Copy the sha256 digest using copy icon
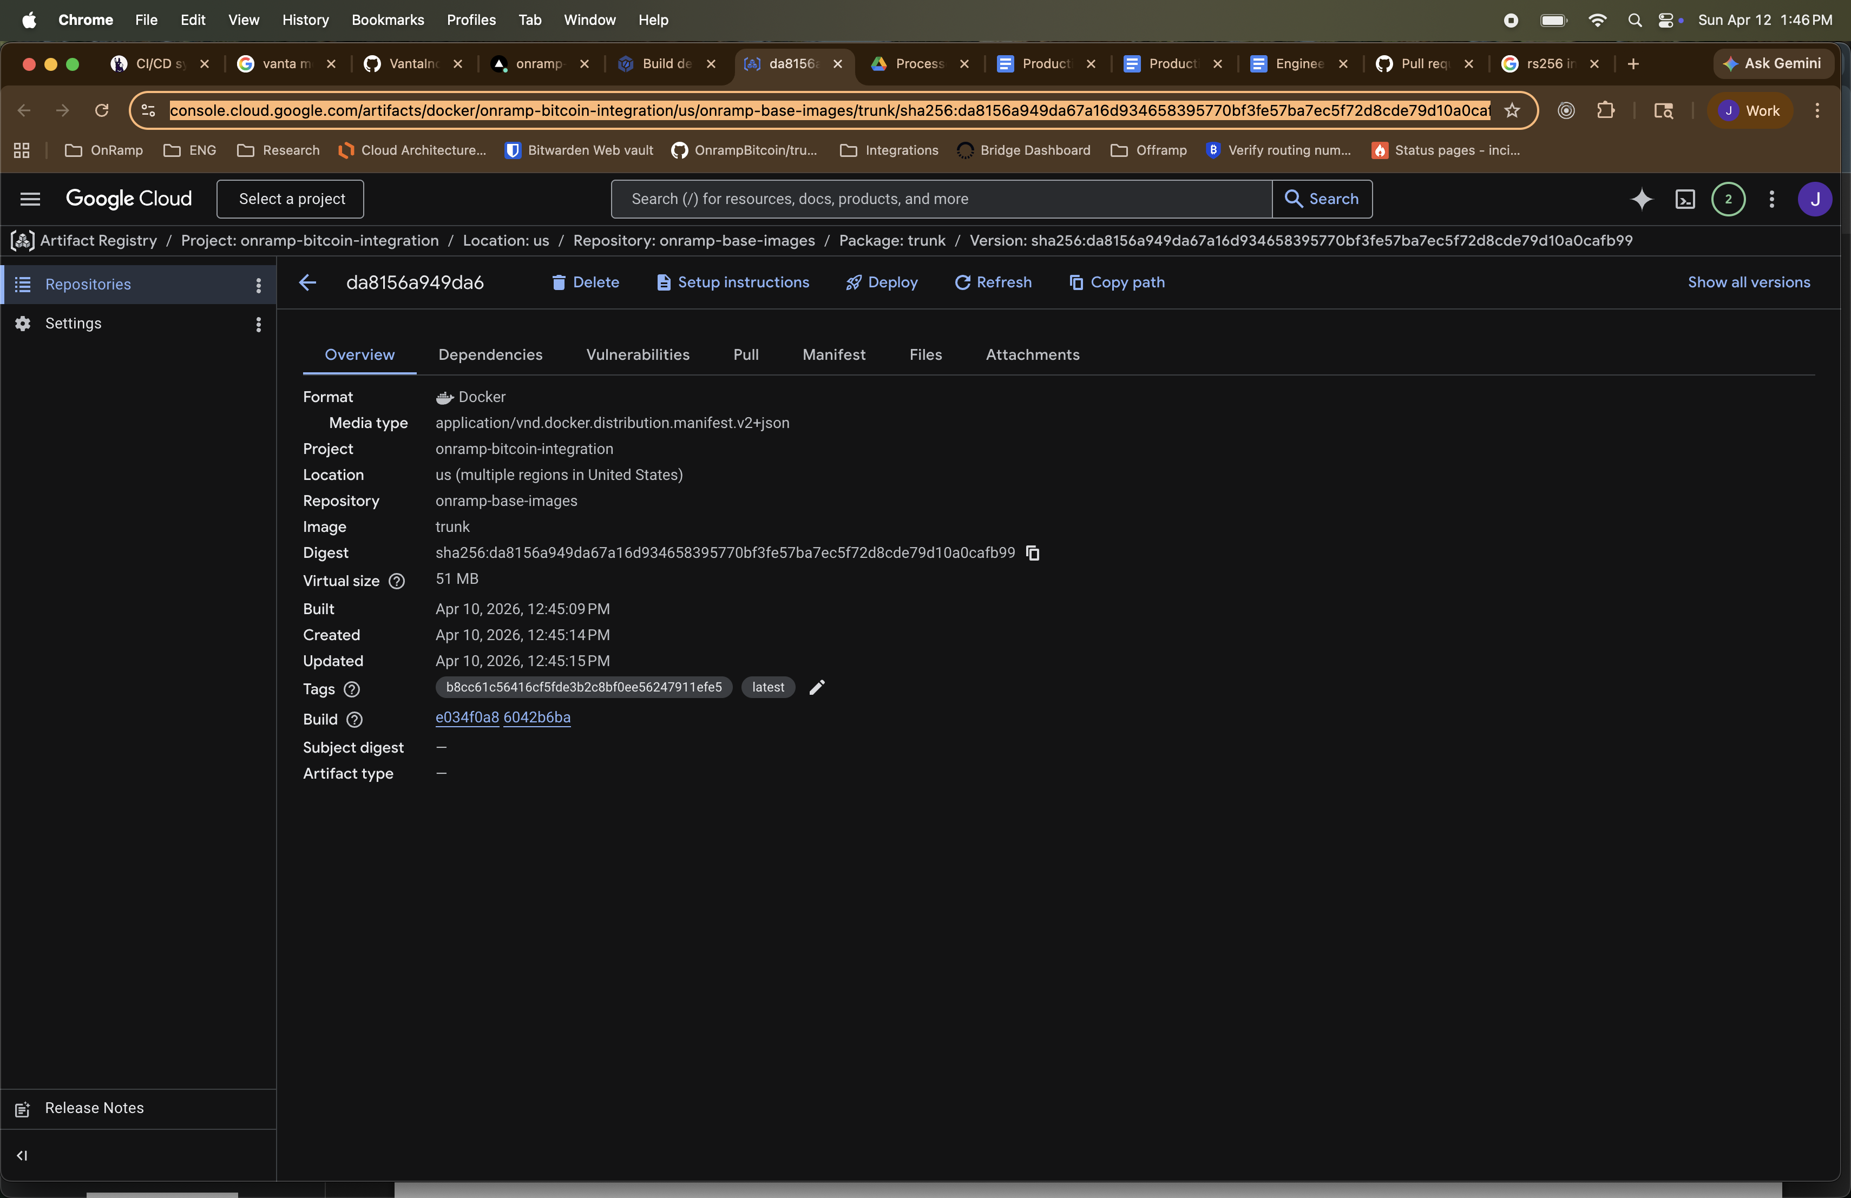1851x1198 pixels. [x=1033, y=553]
